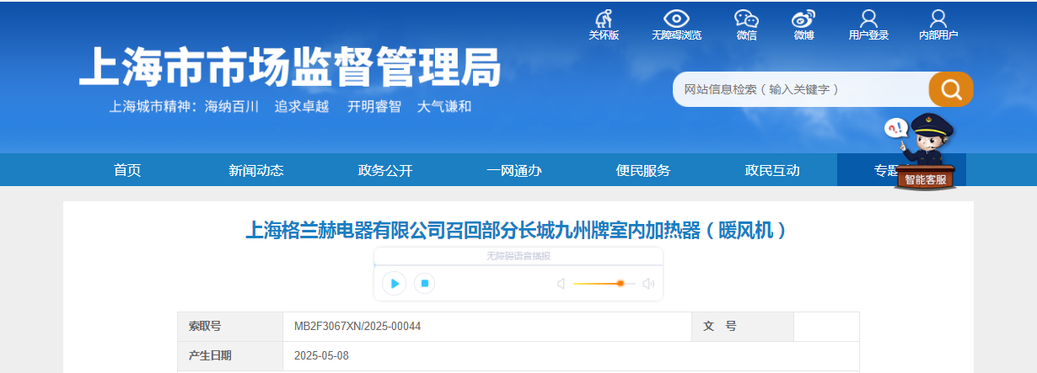This screenshot has height=373, width=1037.
Task: Click the 文 号 table label
Action: [x=720, y=327]
